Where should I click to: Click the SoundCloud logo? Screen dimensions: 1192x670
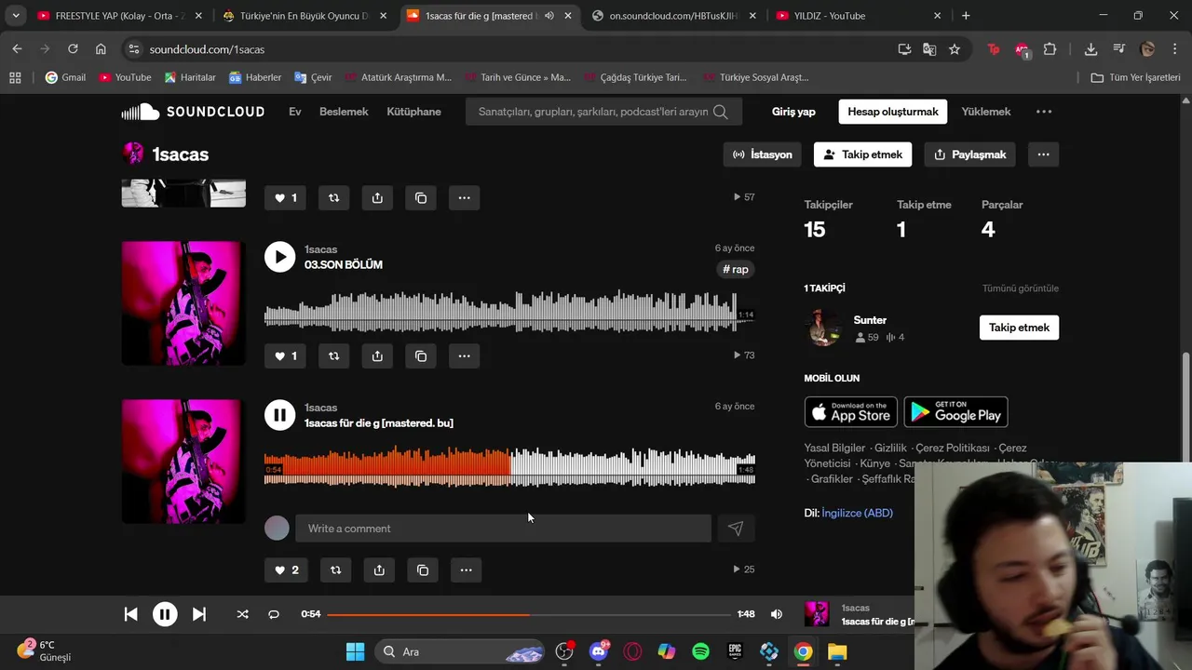coord(193,112)
